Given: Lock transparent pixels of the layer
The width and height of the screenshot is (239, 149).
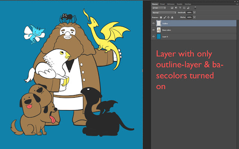Looking at the screenshot, I should point(161,18).
